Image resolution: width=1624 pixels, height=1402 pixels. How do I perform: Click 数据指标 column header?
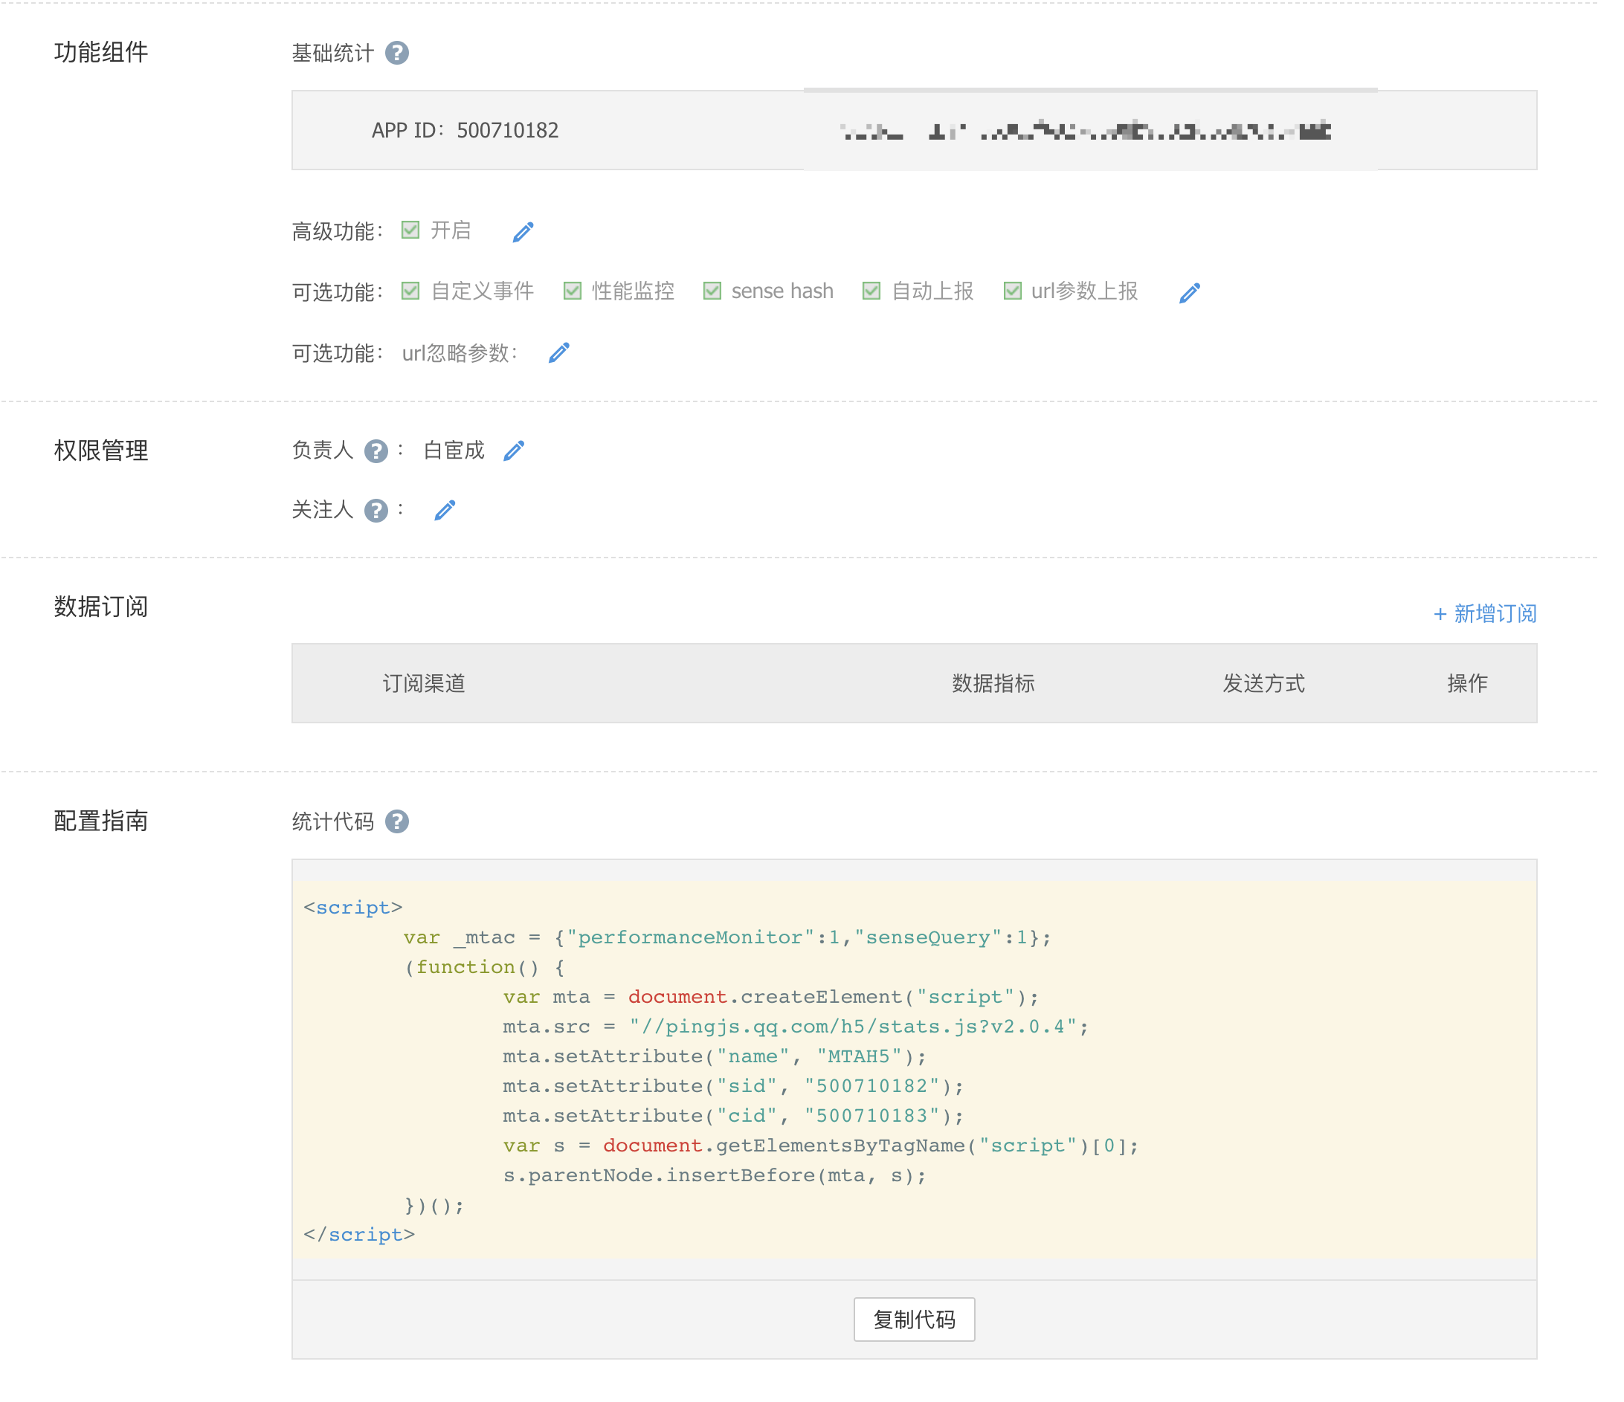pyautogui.click(x=992, y=683)
